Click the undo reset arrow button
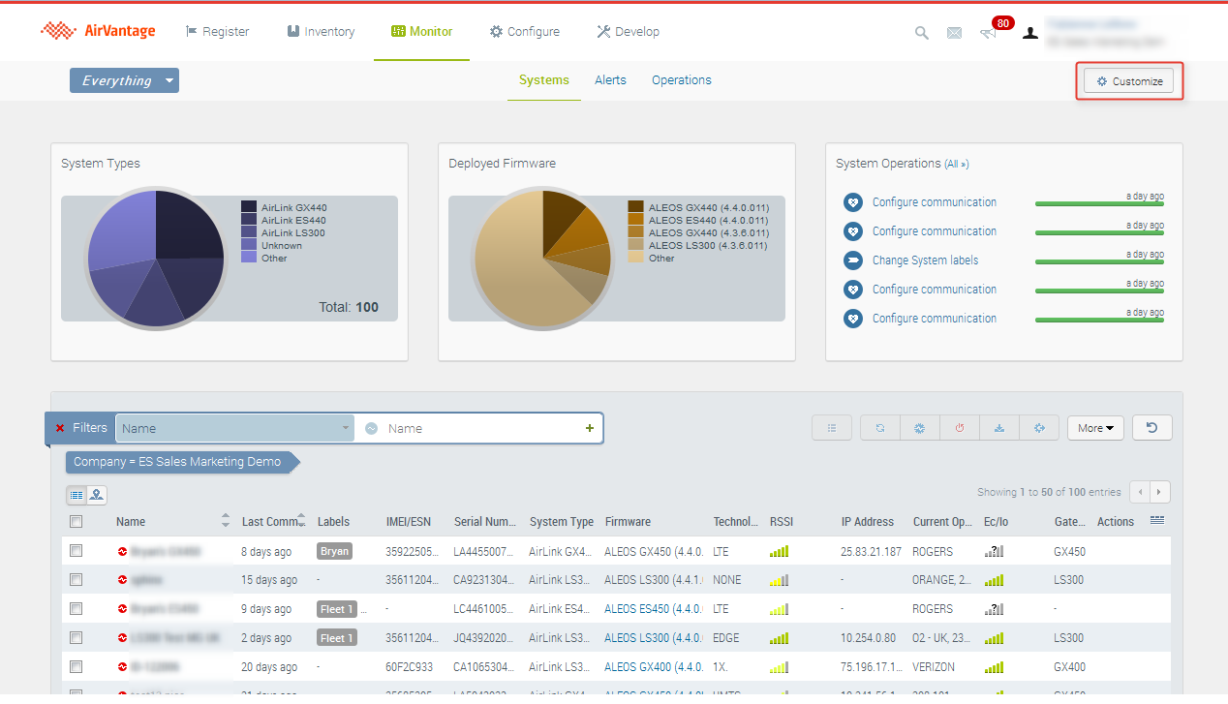The width and height of the screenshot is (1228, 704). coord(1152,428)
